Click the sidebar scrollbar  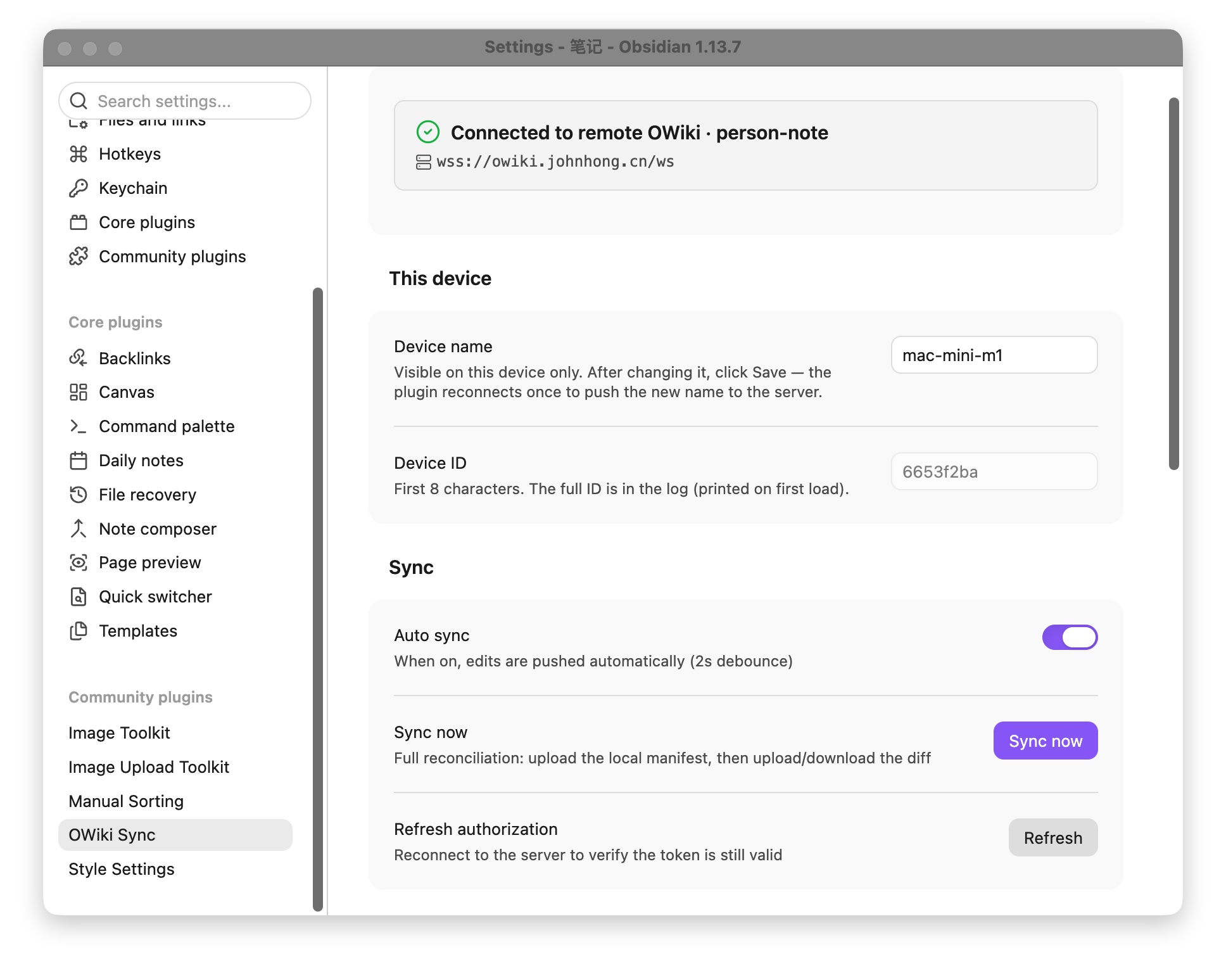pos(318,599)
